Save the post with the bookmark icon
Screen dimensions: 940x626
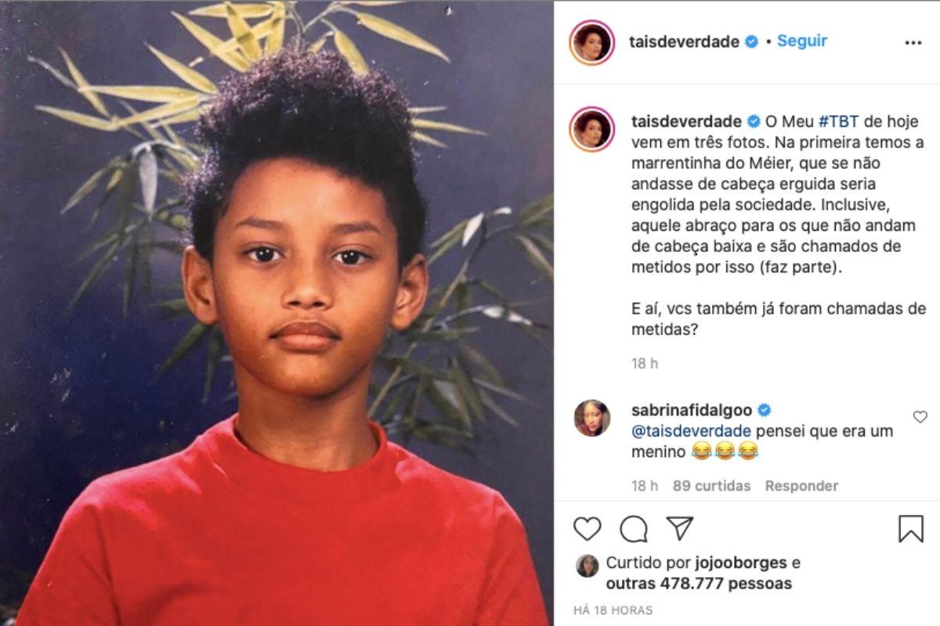click(910, 529)
